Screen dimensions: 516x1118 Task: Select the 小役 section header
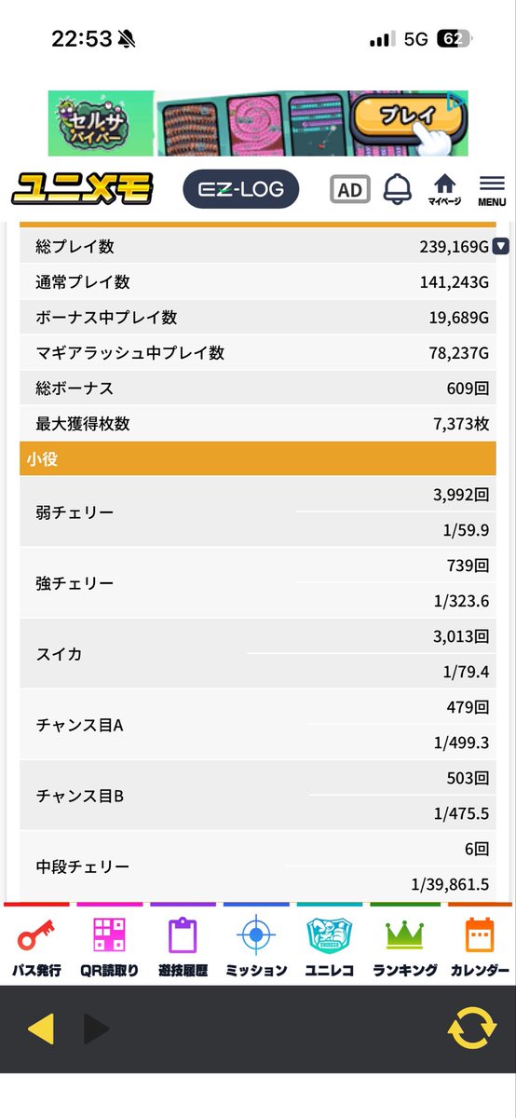pos(258,460)
